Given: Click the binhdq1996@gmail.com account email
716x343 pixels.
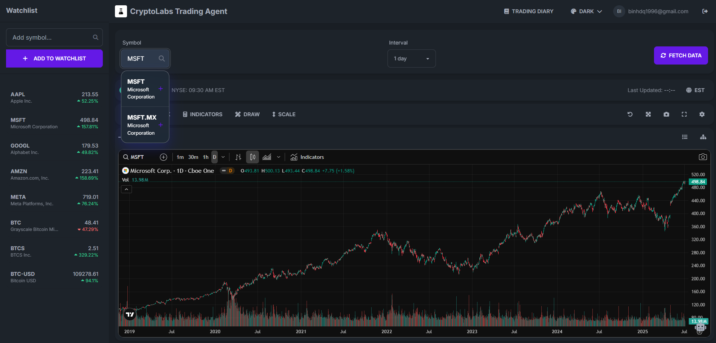Looking at the screenshot, I should 658,11.
